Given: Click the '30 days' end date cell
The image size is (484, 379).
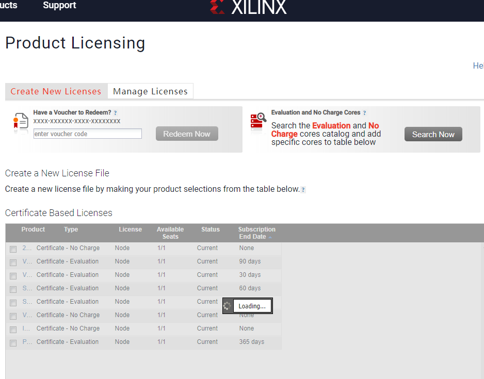Looking at the screenshot, I should pyautogui.click(x=250, y=275).
